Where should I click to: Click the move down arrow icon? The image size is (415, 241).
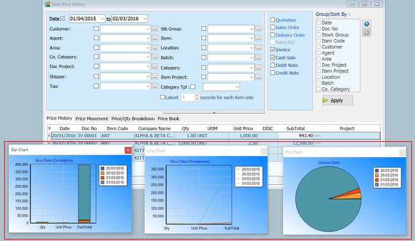tap(367, 32)
